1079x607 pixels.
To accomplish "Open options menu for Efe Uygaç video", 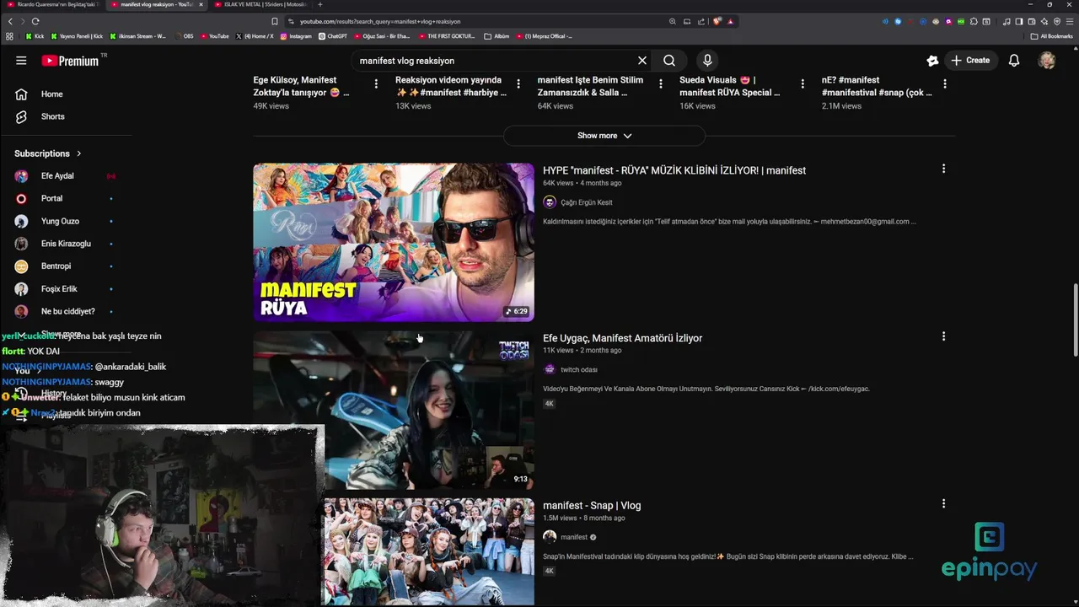I will tap(943, 336).
